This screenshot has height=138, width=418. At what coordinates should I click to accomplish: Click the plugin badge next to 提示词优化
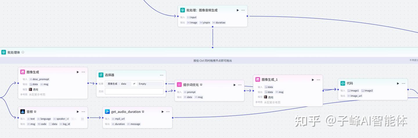[x=201, y=85]
